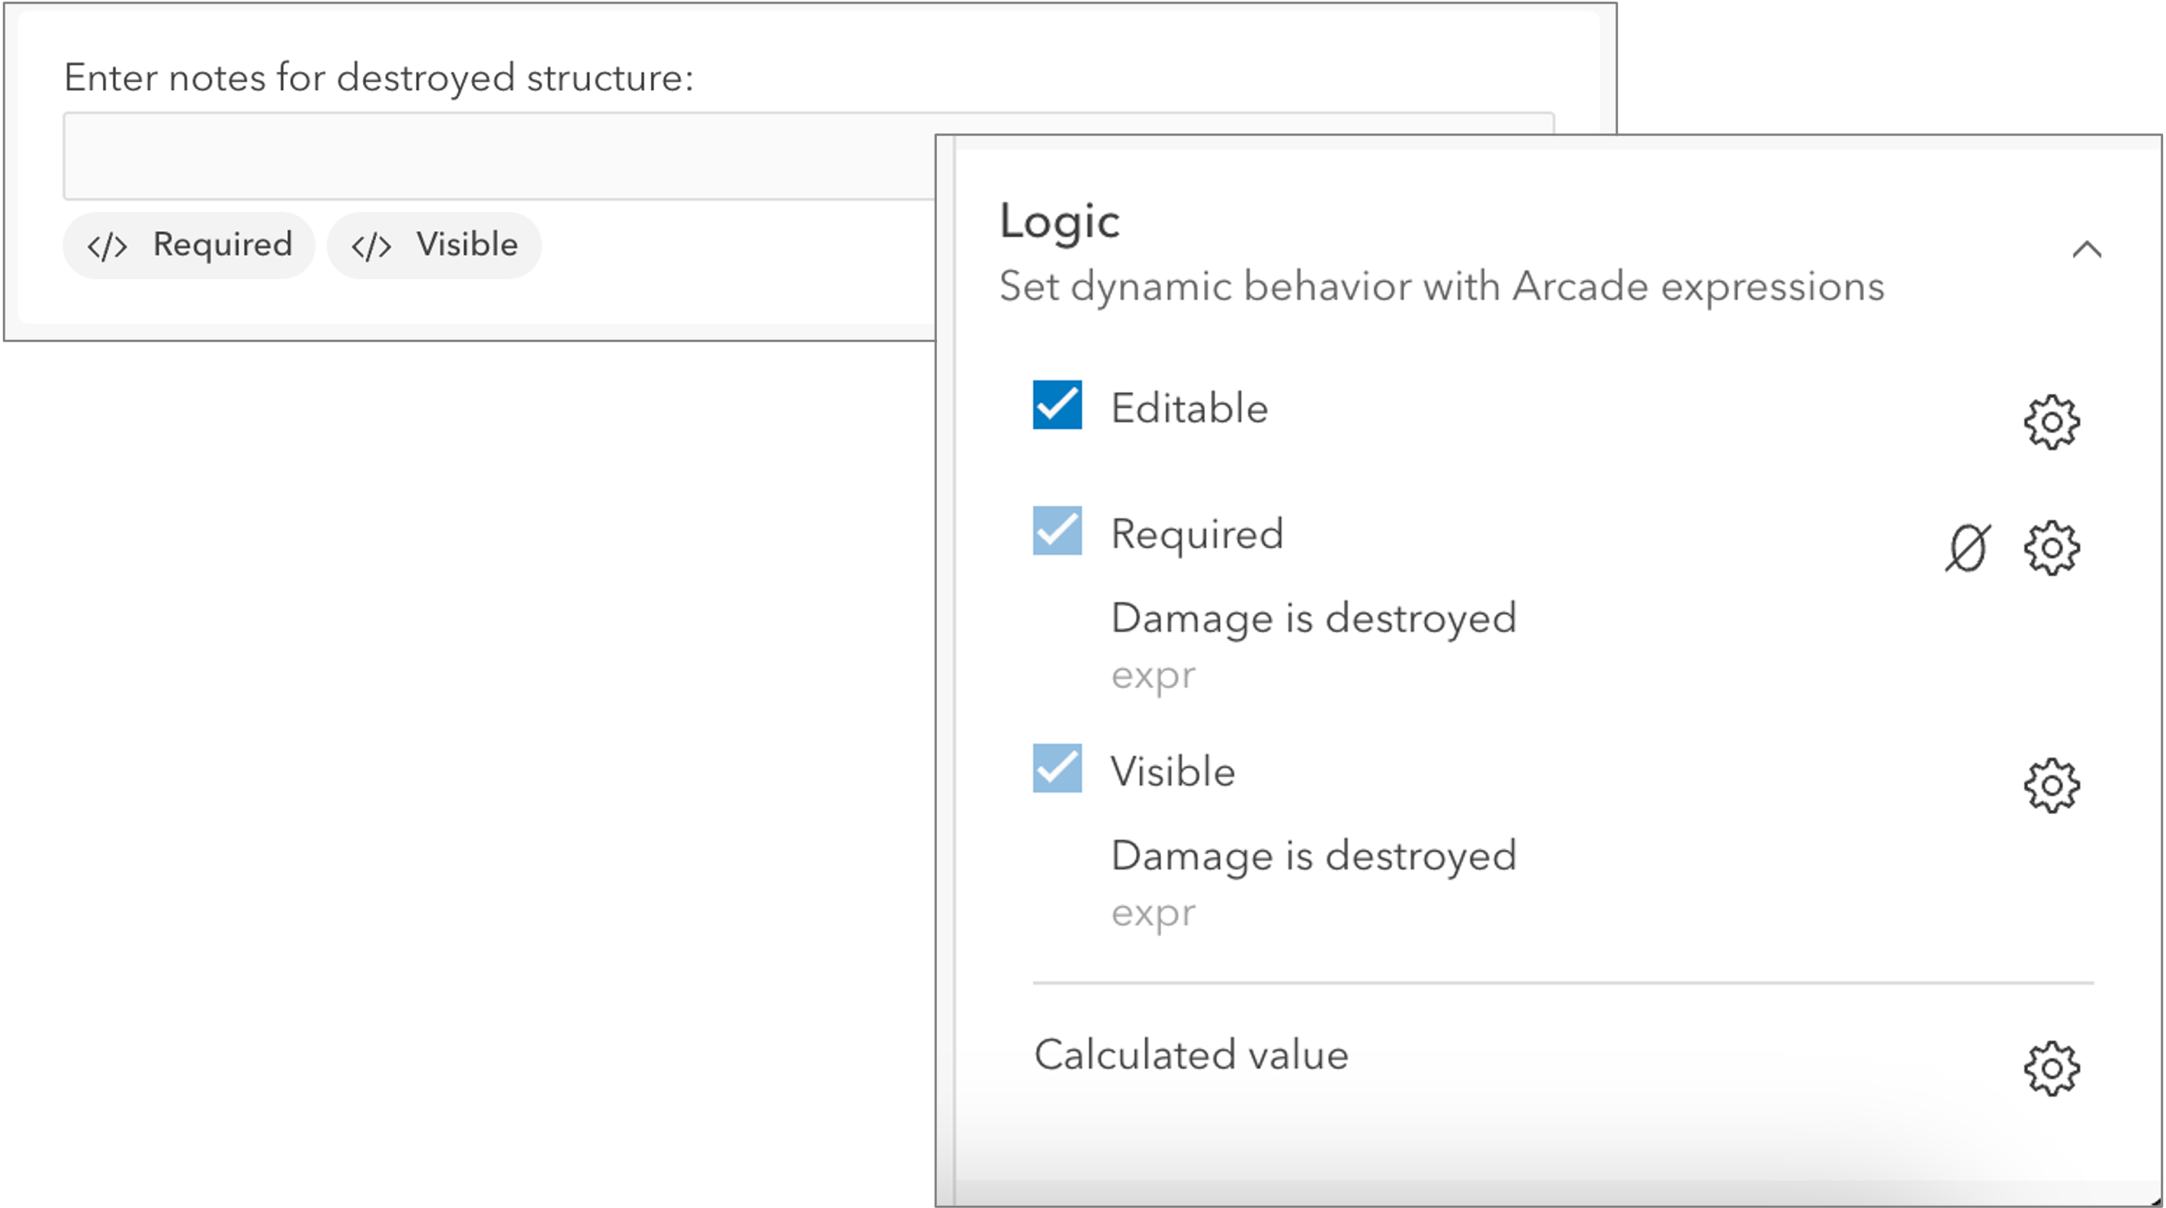Open settings gear next to Editable
Image resolution: width=2166 pixels, height=1208 pixels.
pyautogui.click(x=2052, y=423)
